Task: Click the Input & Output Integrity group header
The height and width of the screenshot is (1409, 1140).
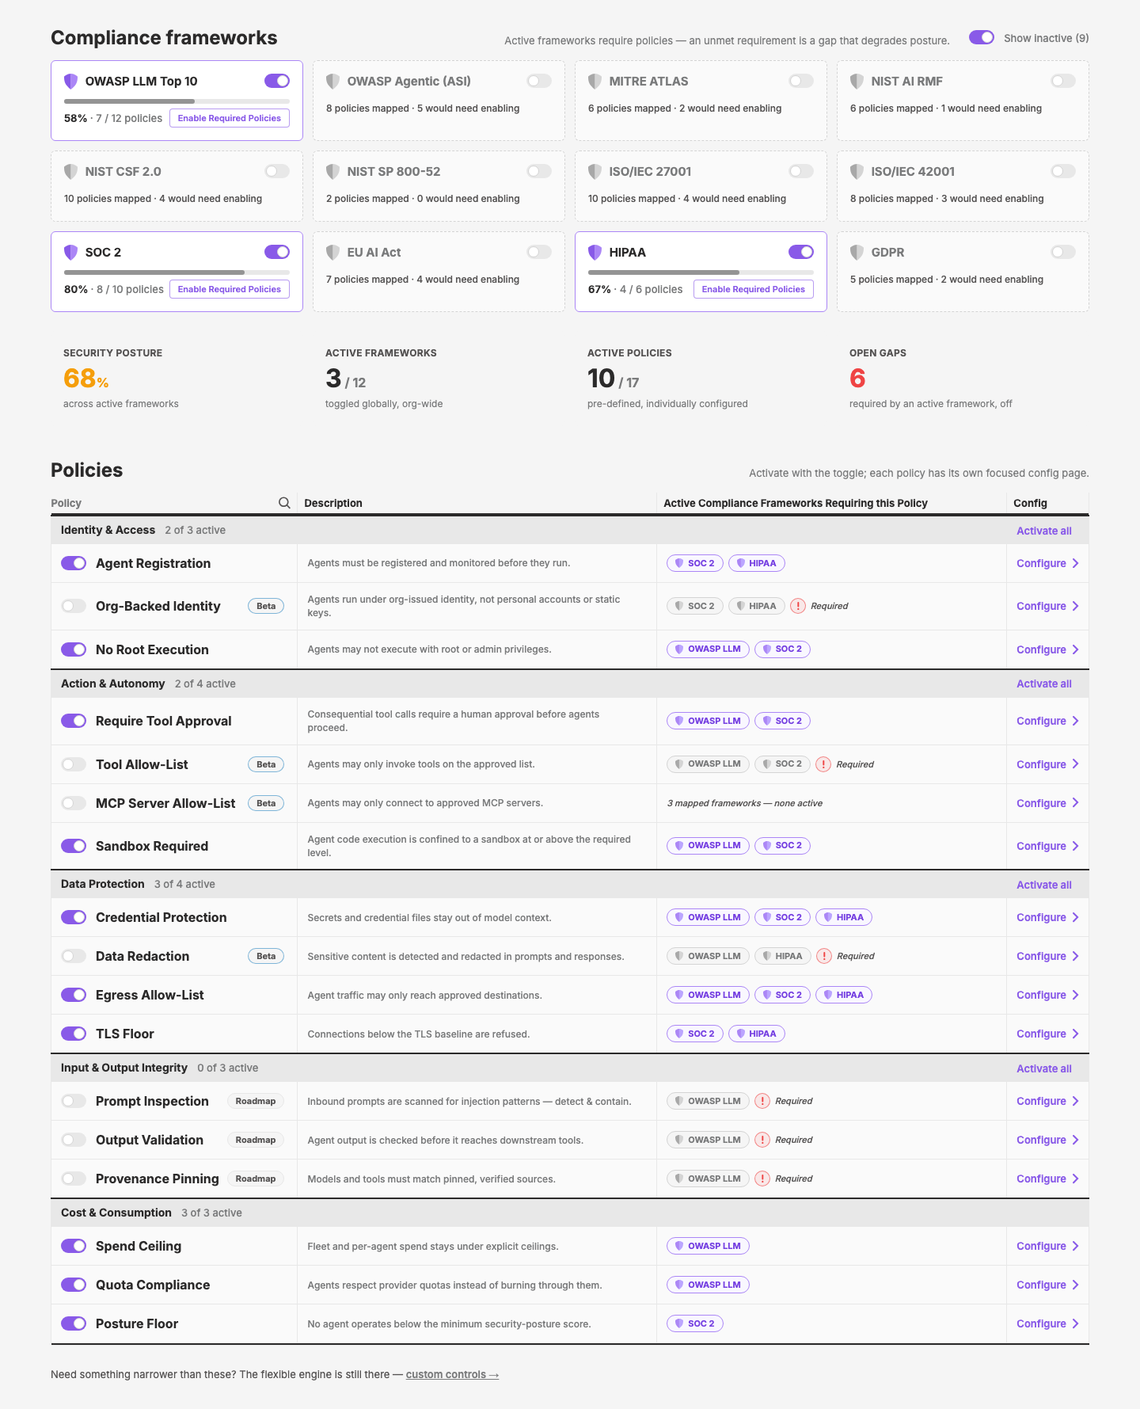Action: [570, 1068]
